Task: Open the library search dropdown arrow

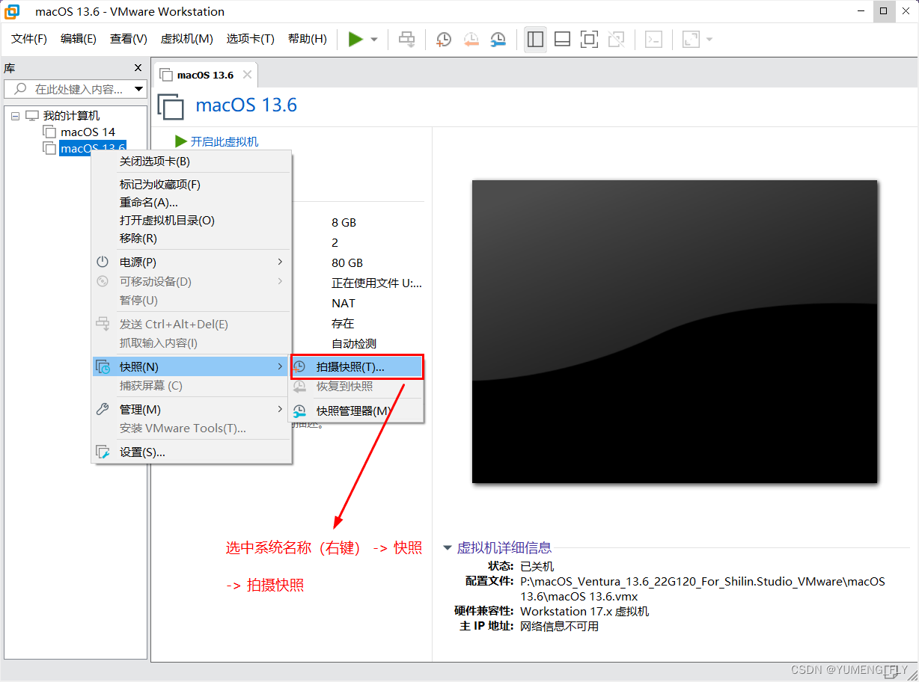Action: tap(138, 89)
